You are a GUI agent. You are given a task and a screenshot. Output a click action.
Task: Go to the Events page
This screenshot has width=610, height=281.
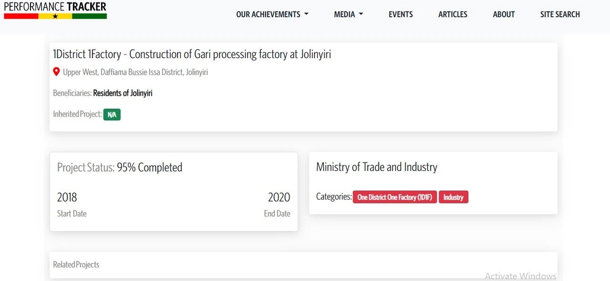tap(401, 14)
